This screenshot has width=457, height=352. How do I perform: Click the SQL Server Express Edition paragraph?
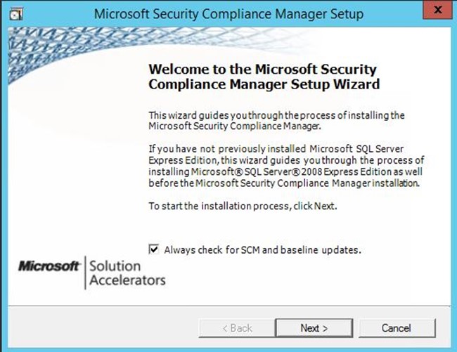(286, 166)
